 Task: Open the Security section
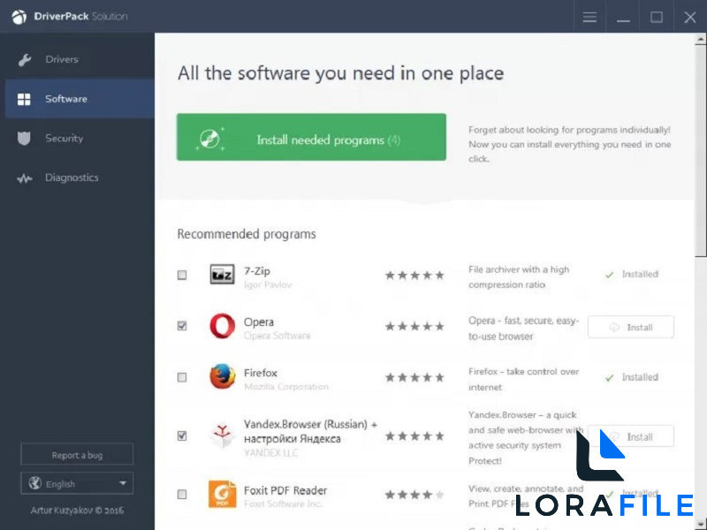(80, 139)
